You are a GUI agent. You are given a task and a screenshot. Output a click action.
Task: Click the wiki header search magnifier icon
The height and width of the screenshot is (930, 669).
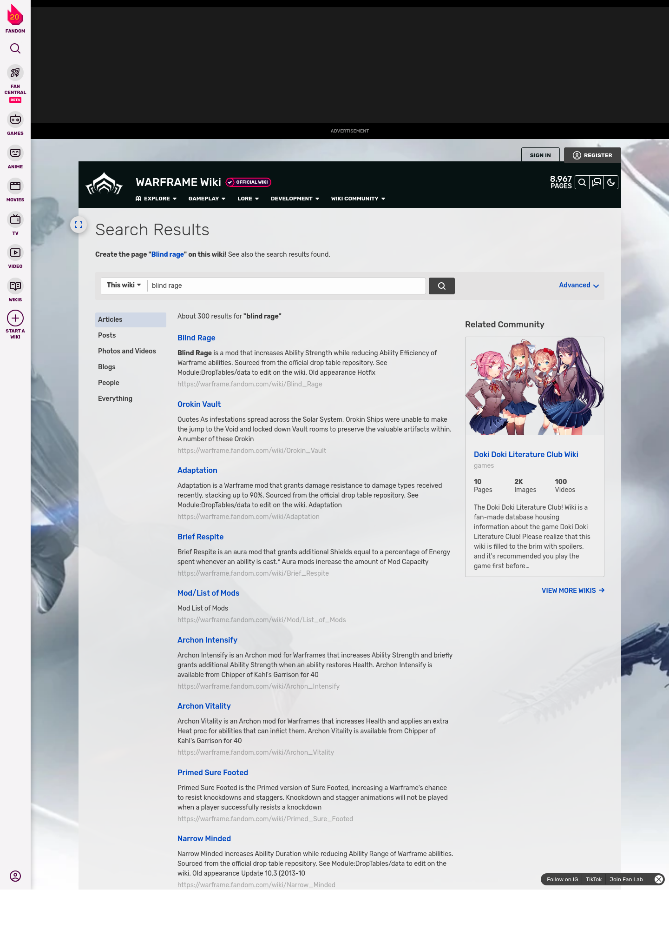pos(582,182)
